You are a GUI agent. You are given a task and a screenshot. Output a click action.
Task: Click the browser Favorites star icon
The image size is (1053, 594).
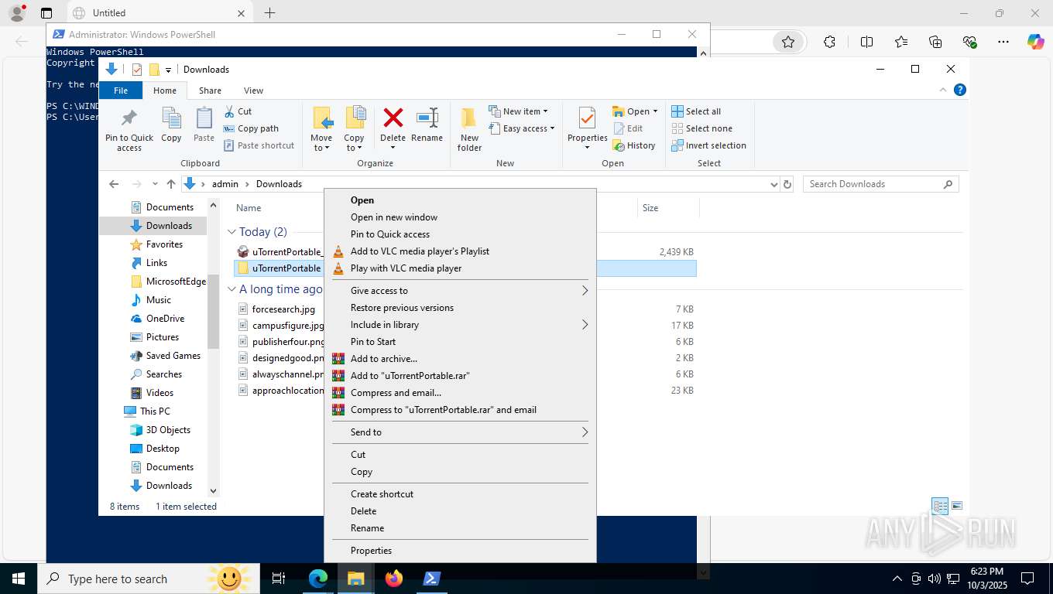tap(788, 42)
